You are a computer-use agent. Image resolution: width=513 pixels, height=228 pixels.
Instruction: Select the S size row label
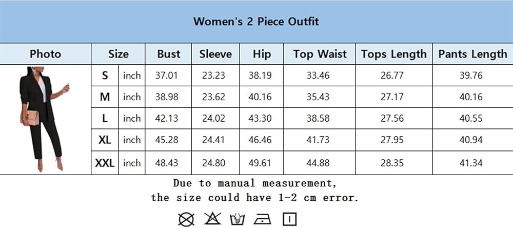tap(105, 75)
